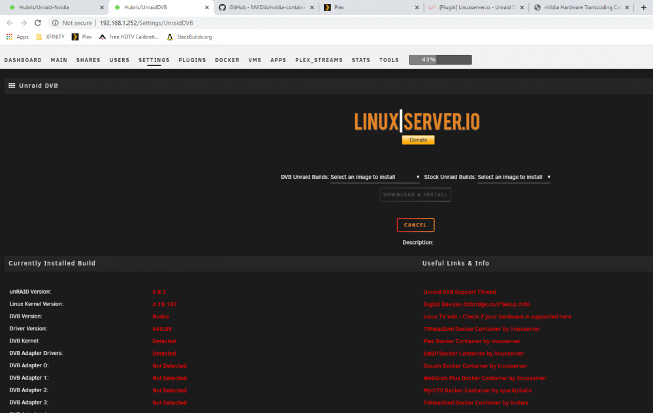This screenshot has height=413, width=653.
Task: Open MythTV Docker Container by sparklyballs
Action: click(x=477, y=391)
